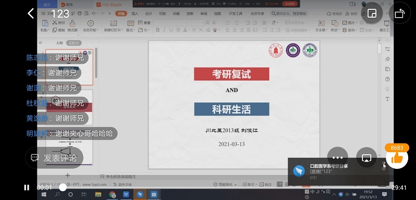Open the 新建幻灯片 new slide dropdown
Viewport: 416px width, 200px height.
coord(113,30)
